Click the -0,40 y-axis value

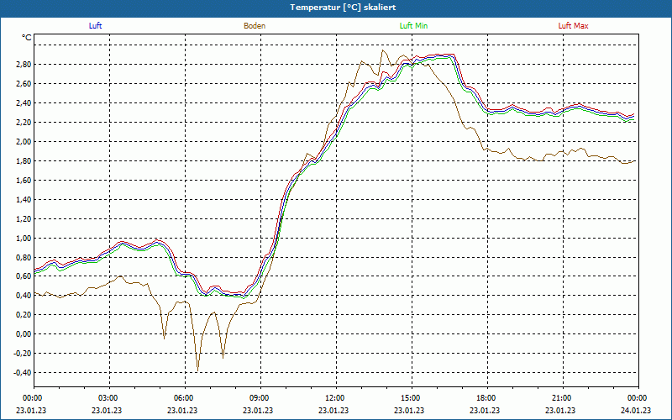[x=23, y=372]
